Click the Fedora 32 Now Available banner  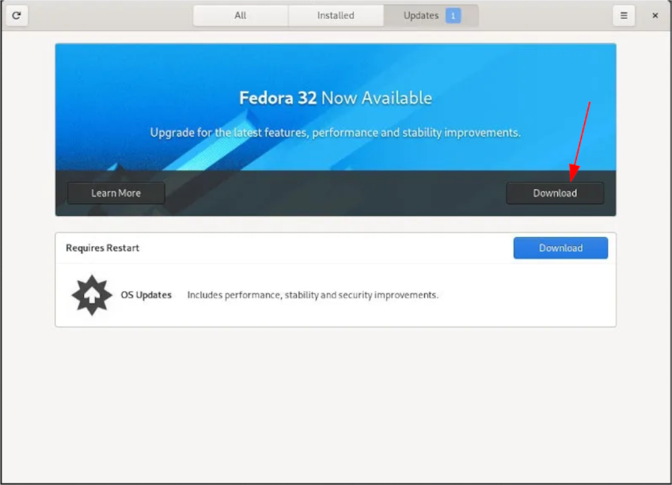(336, 98)
